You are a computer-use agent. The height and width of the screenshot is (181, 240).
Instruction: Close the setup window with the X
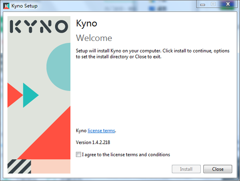pyautogui.click(x=228, y=4)
